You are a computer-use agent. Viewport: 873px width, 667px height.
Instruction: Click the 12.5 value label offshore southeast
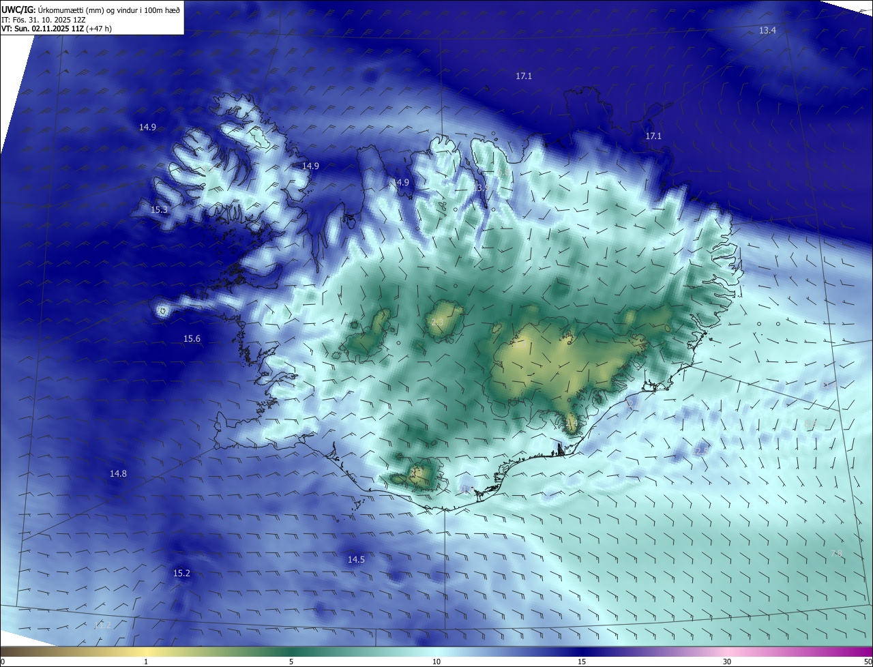point(700,451)
